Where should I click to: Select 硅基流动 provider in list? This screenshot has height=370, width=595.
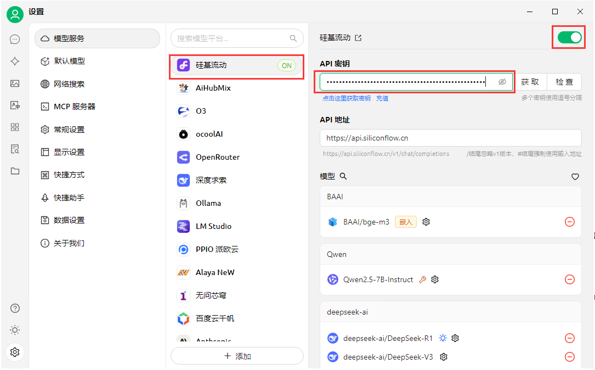(237, 65)
